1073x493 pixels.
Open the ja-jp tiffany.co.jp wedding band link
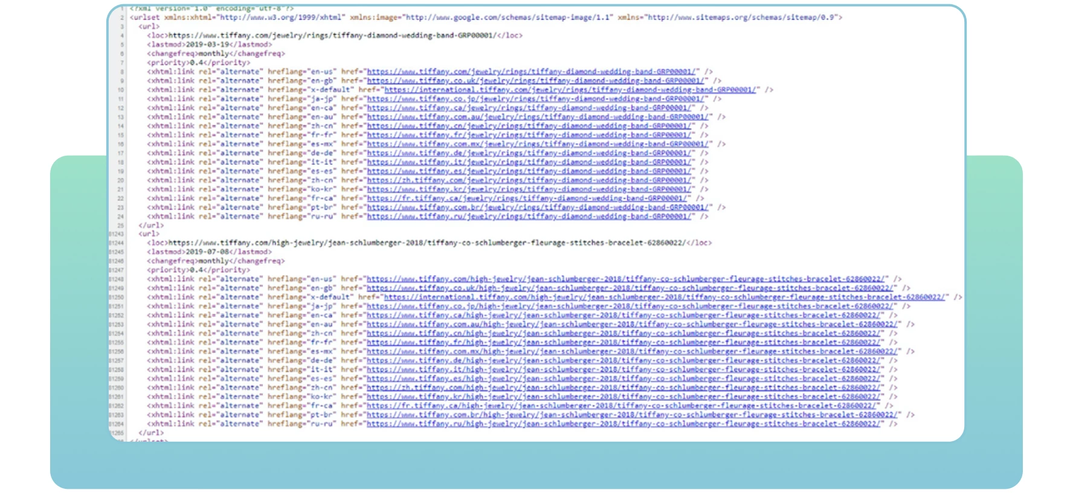point(535,98)
